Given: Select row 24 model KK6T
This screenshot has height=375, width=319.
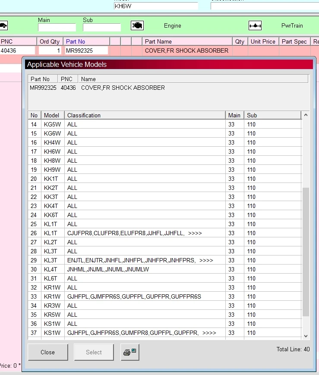Looking at the screenshot, I should pos(164,215).
